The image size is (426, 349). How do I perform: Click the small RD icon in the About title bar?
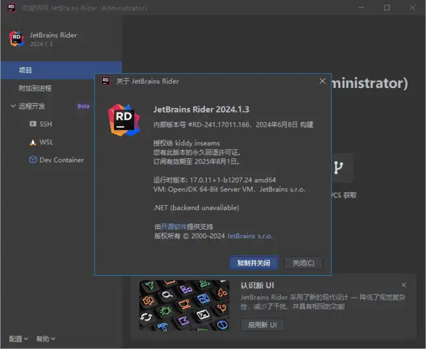point(105,81)
